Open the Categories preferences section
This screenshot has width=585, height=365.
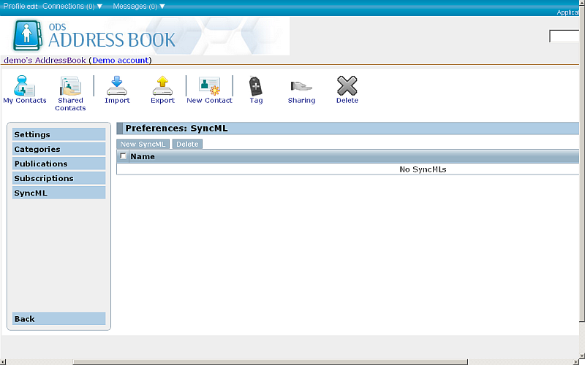[x=59, y=149]
